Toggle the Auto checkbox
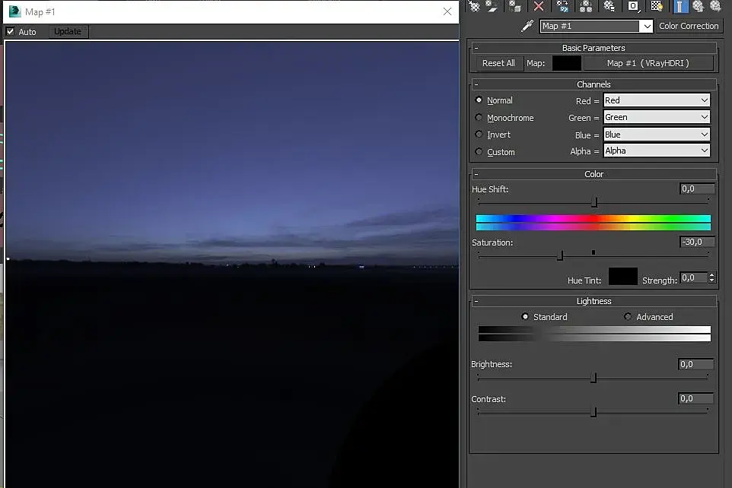Viewport: 732px width, 488px height. pyautogui.click(x=10, y=31)
